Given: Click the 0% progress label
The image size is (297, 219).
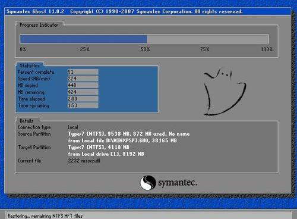Looking at the screenshot, I should [23, 49].
